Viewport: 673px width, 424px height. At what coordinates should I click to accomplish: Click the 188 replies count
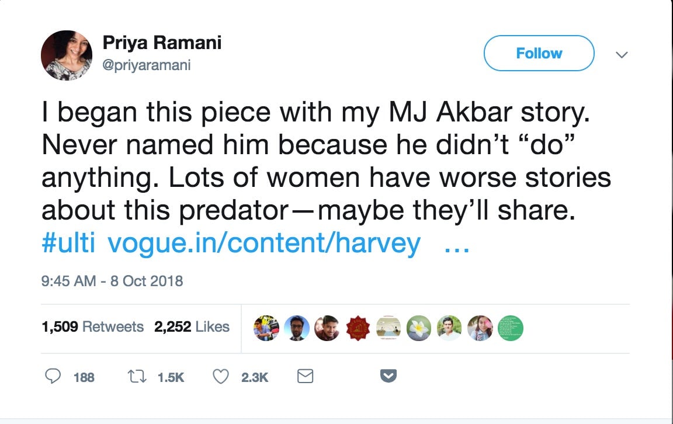[84, 377]
